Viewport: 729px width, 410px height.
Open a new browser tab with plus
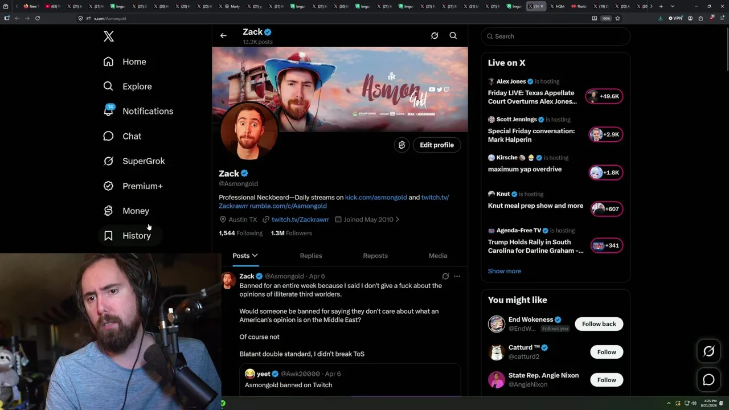coord(661,6)
